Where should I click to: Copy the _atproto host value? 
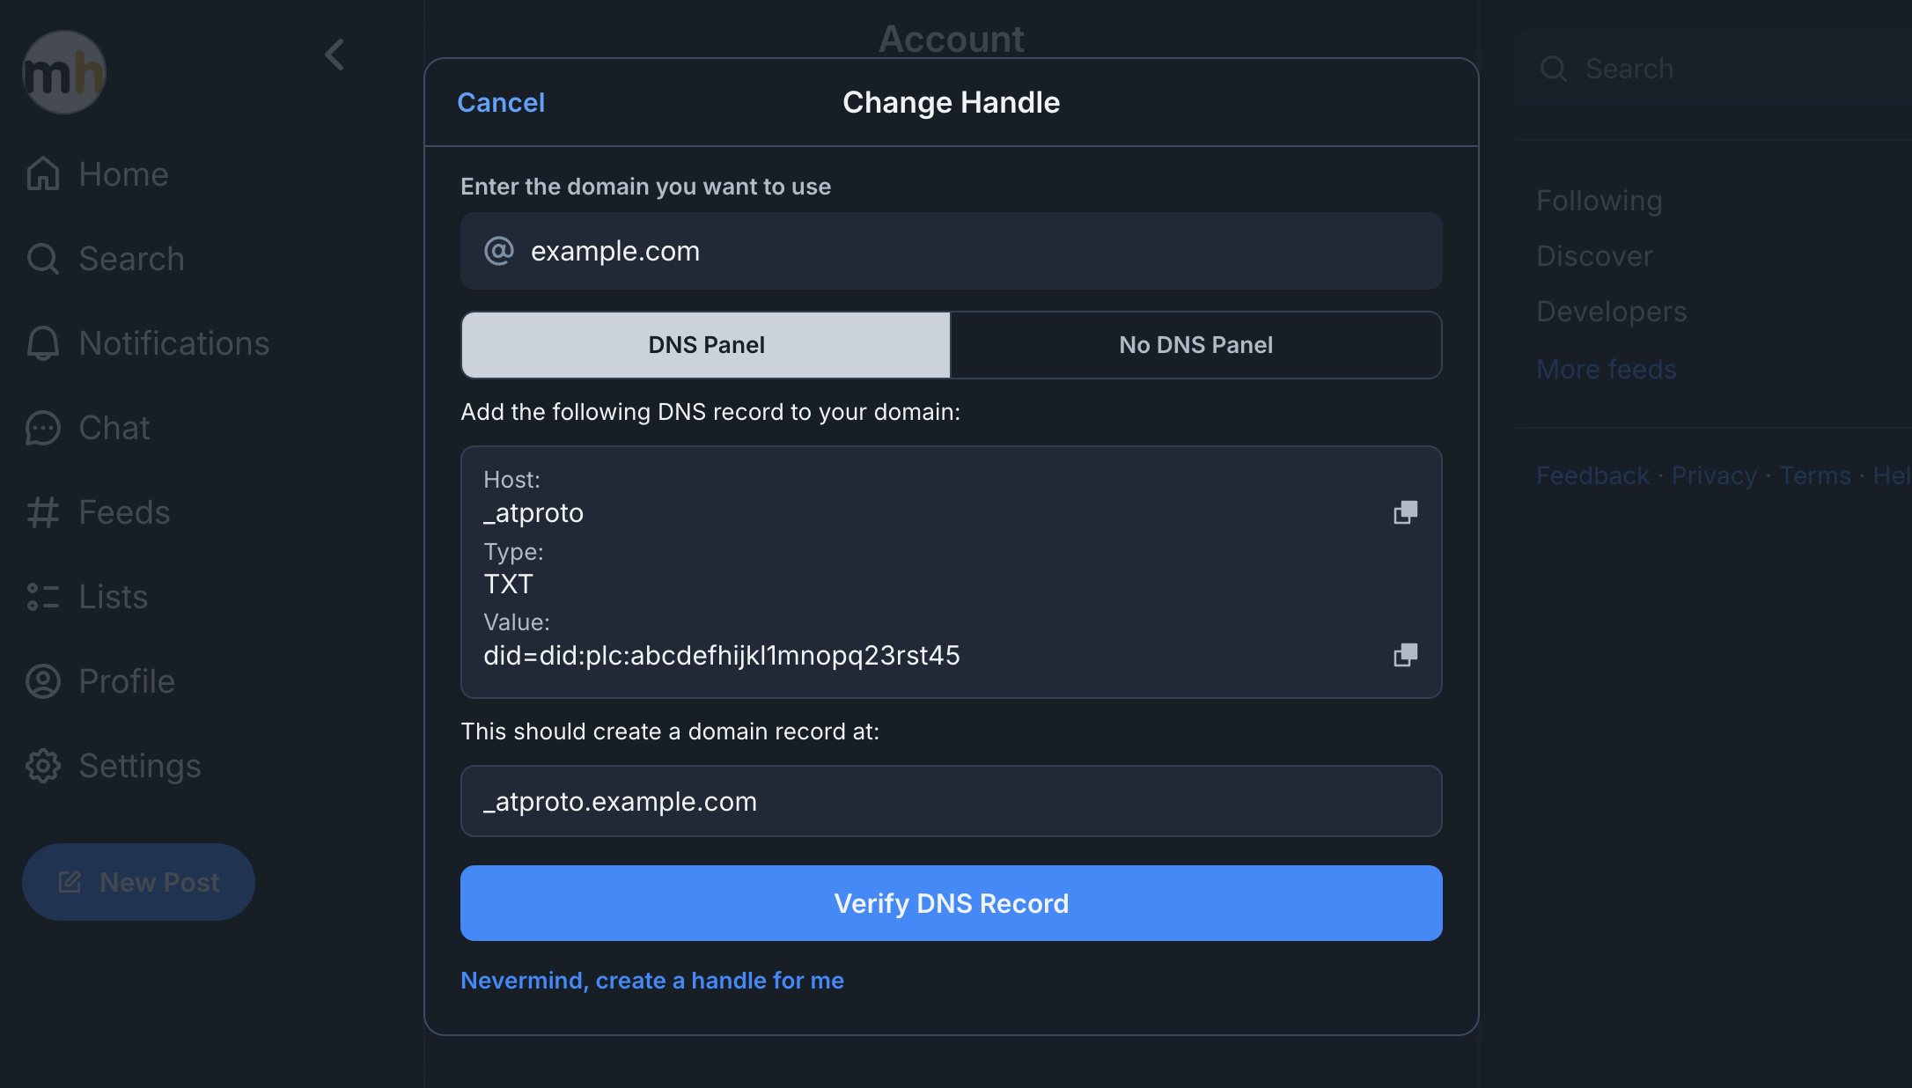point(1405,512)
